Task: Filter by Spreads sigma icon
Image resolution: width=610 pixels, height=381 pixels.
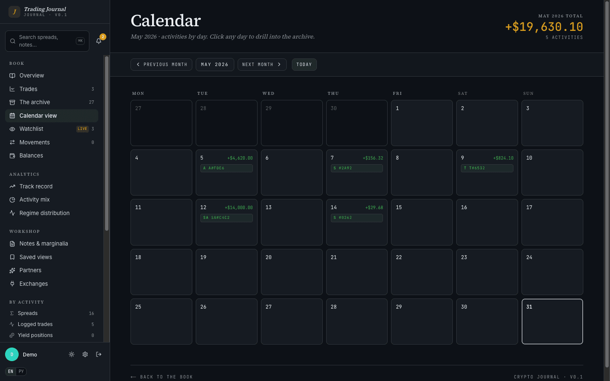Action: 12,313
